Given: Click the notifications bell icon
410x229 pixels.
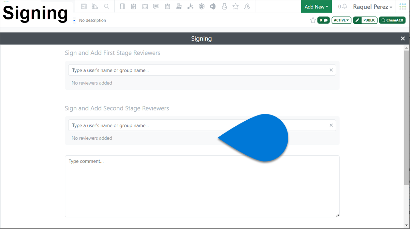Looking at the screenshot, I should [x=345, y=6].
